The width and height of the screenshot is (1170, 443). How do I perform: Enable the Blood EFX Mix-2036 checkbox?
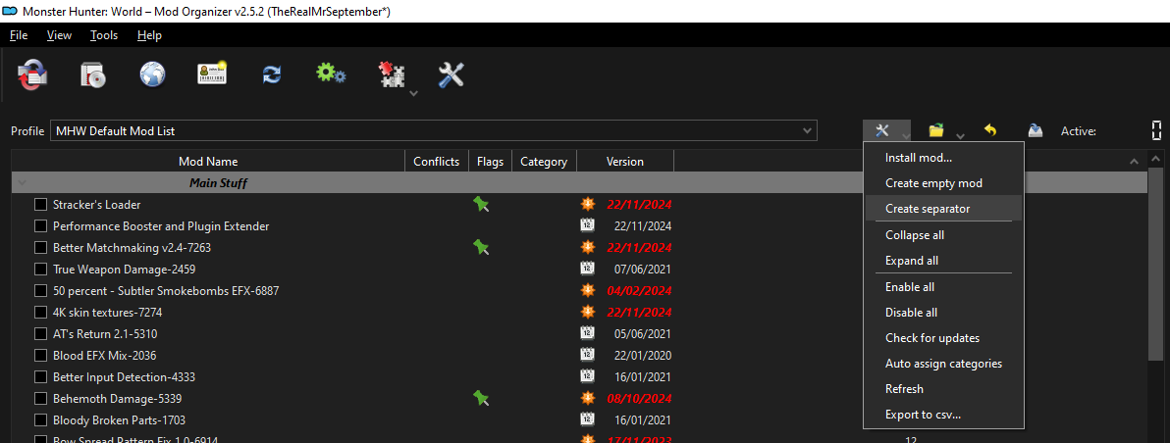point(40,355)
